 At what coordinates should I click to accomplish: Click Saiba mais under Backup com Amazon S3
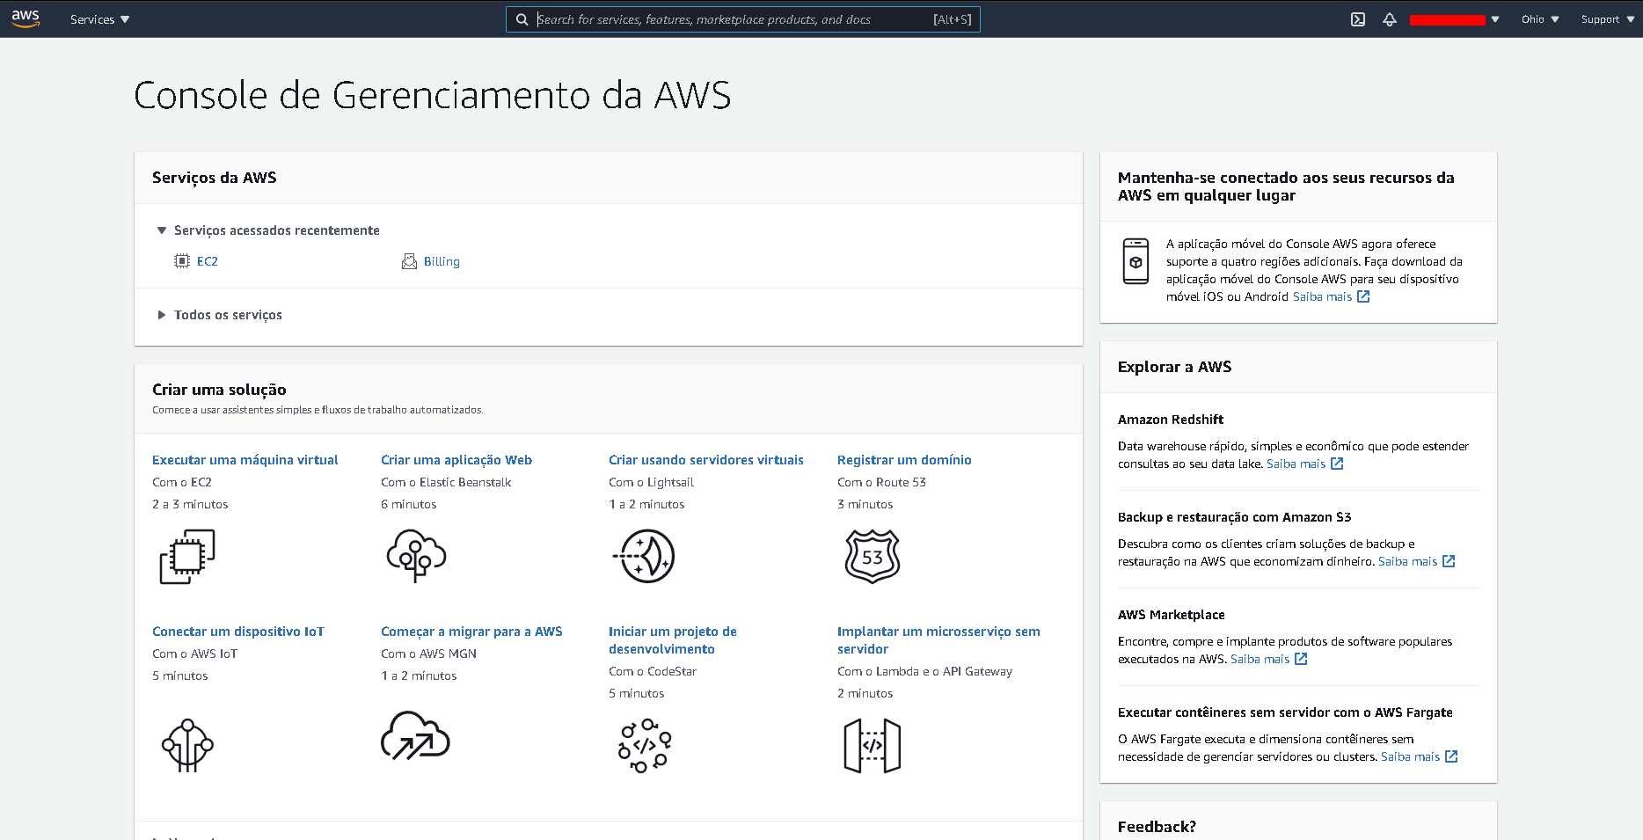[x=1407, y=561]
